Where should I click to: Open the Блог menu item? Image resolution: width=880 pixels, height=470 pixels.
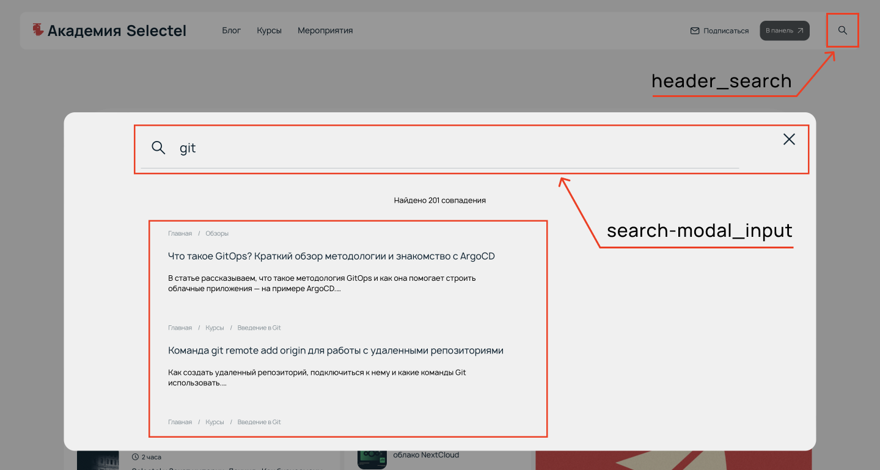pos(232,31)
